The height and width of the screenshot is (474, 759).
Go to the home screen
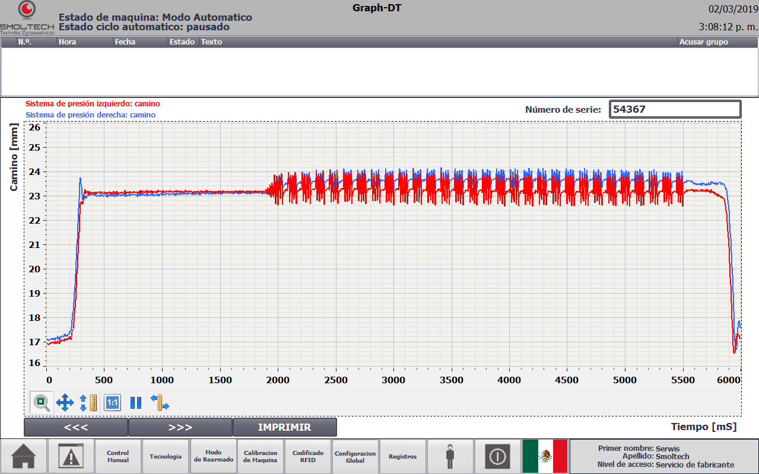[24, 456]
